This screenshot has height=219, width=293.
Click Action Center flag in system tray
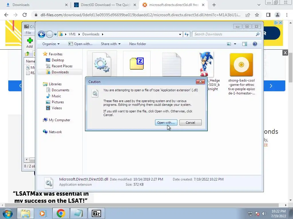257,214
